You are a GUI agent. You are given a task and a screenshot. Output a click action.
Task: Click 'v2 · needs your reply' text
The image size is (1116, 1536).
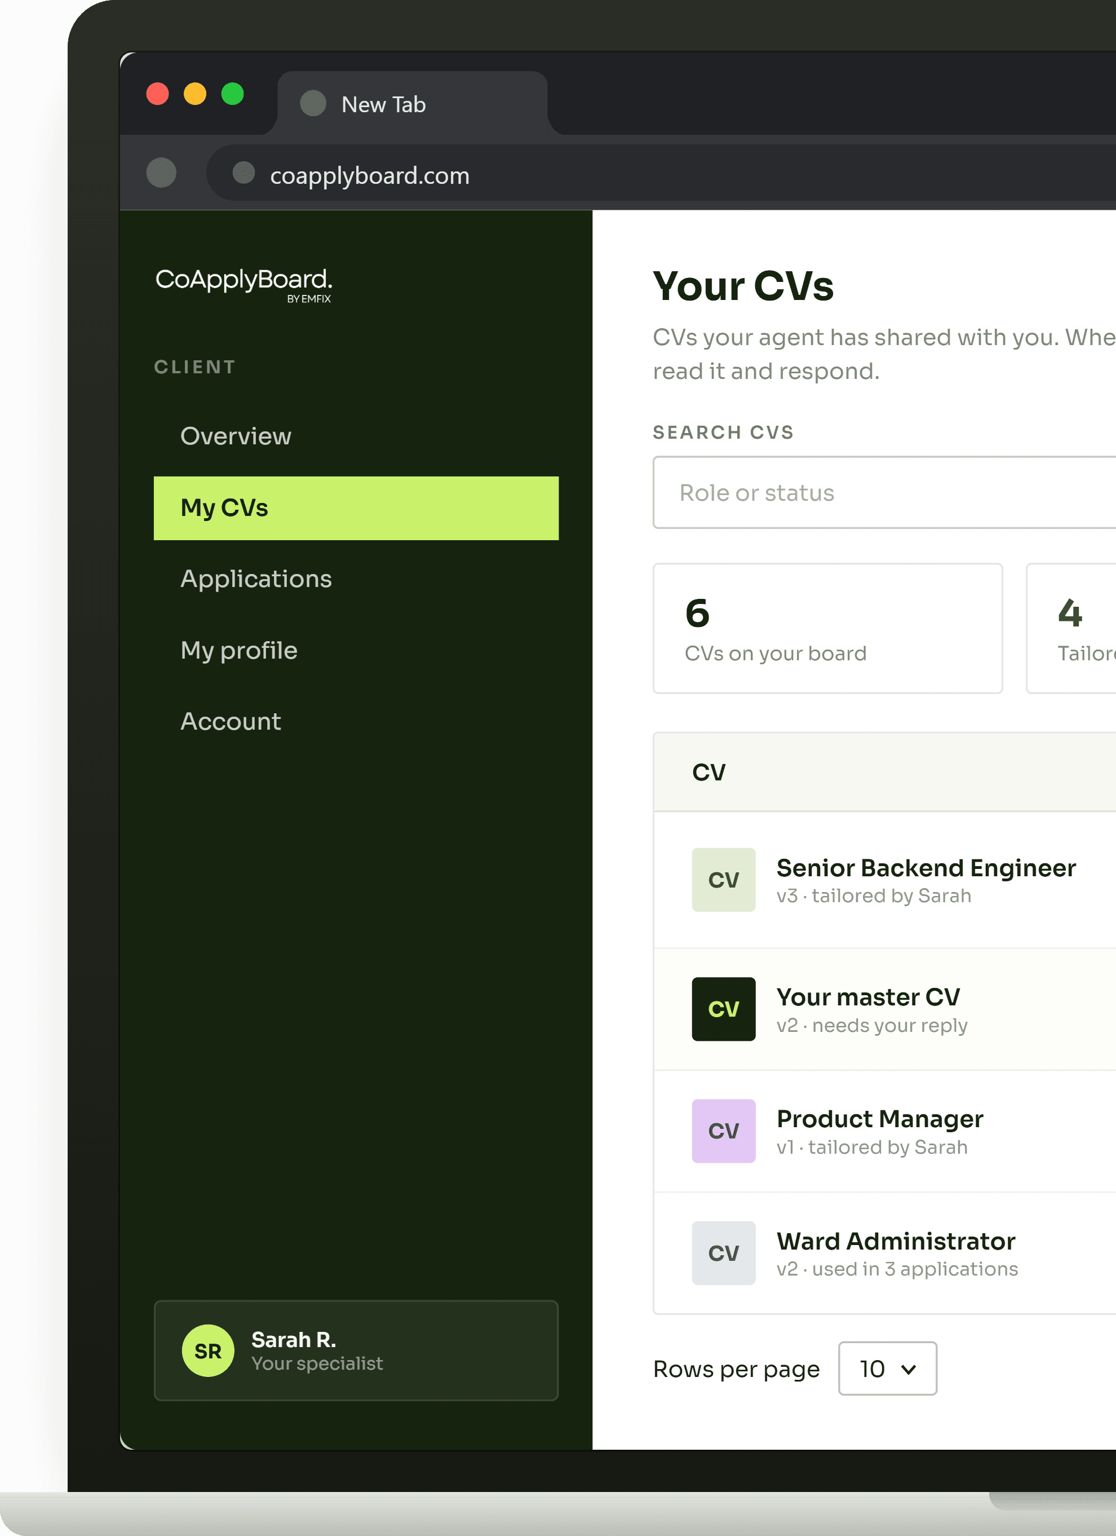(x=873, y=1025)
